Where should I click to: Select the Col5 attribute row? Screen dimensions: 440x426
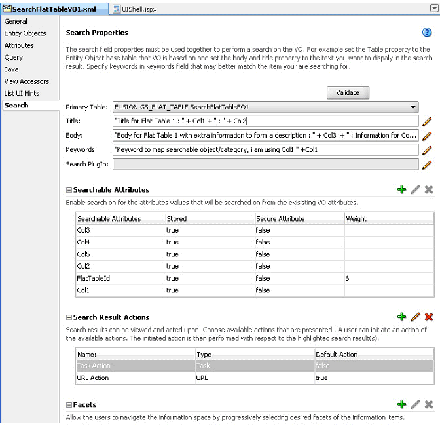tap(255, 254)
